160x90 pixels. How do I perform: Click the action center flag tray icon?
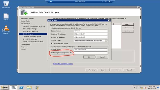tap(137, 87)
